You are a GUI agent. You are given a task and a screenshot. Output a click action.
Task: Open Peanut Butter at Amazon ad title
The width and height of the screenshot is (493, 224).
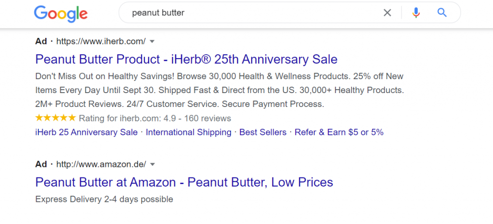(x=184, y=182)
